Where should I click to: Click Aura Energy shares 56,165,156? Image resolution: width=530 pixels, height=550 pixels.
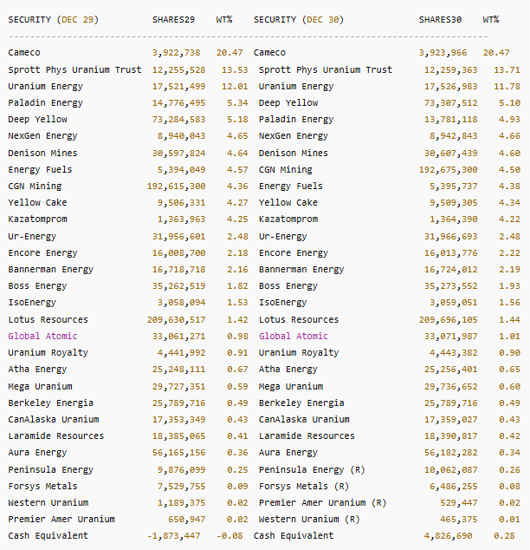pos(178,453)
